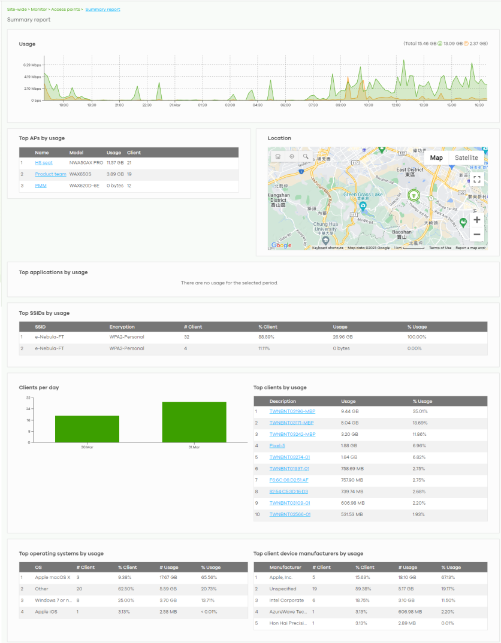This screenshot has height=643, width=501.
Task: Click the Green Grass Lake camera marker
Action: click(363, 206)
